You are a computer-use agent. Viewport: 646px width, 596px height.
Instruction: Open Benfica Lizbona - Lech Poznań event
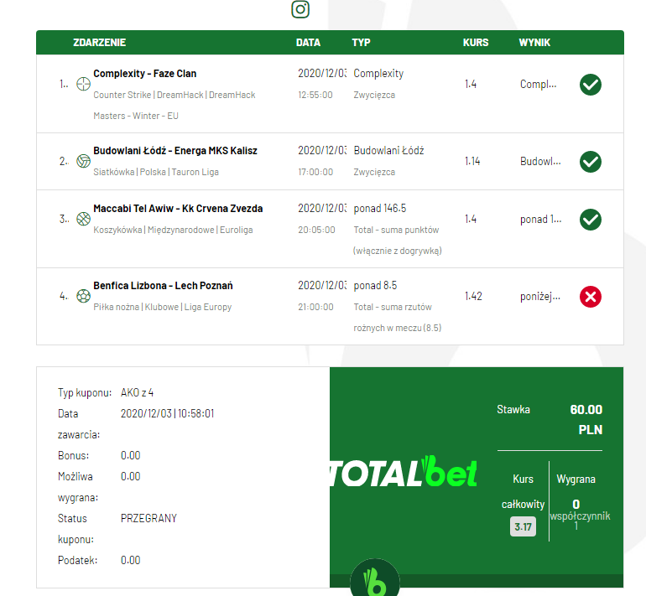coord(163,286)
